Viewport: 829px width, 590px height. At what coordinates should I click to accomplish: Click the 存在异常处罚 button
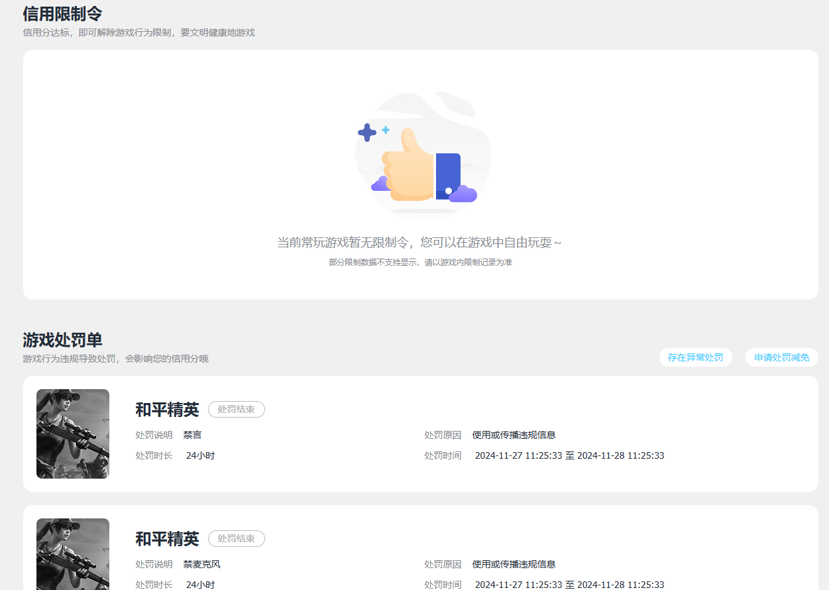[x=695, y=357]
